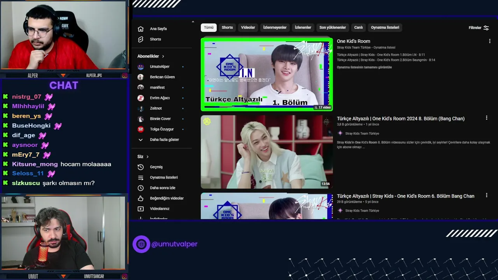Open Tolga Özuygur channel avatar
Viewport: 498px width, 280px height.
click(140, 129)
